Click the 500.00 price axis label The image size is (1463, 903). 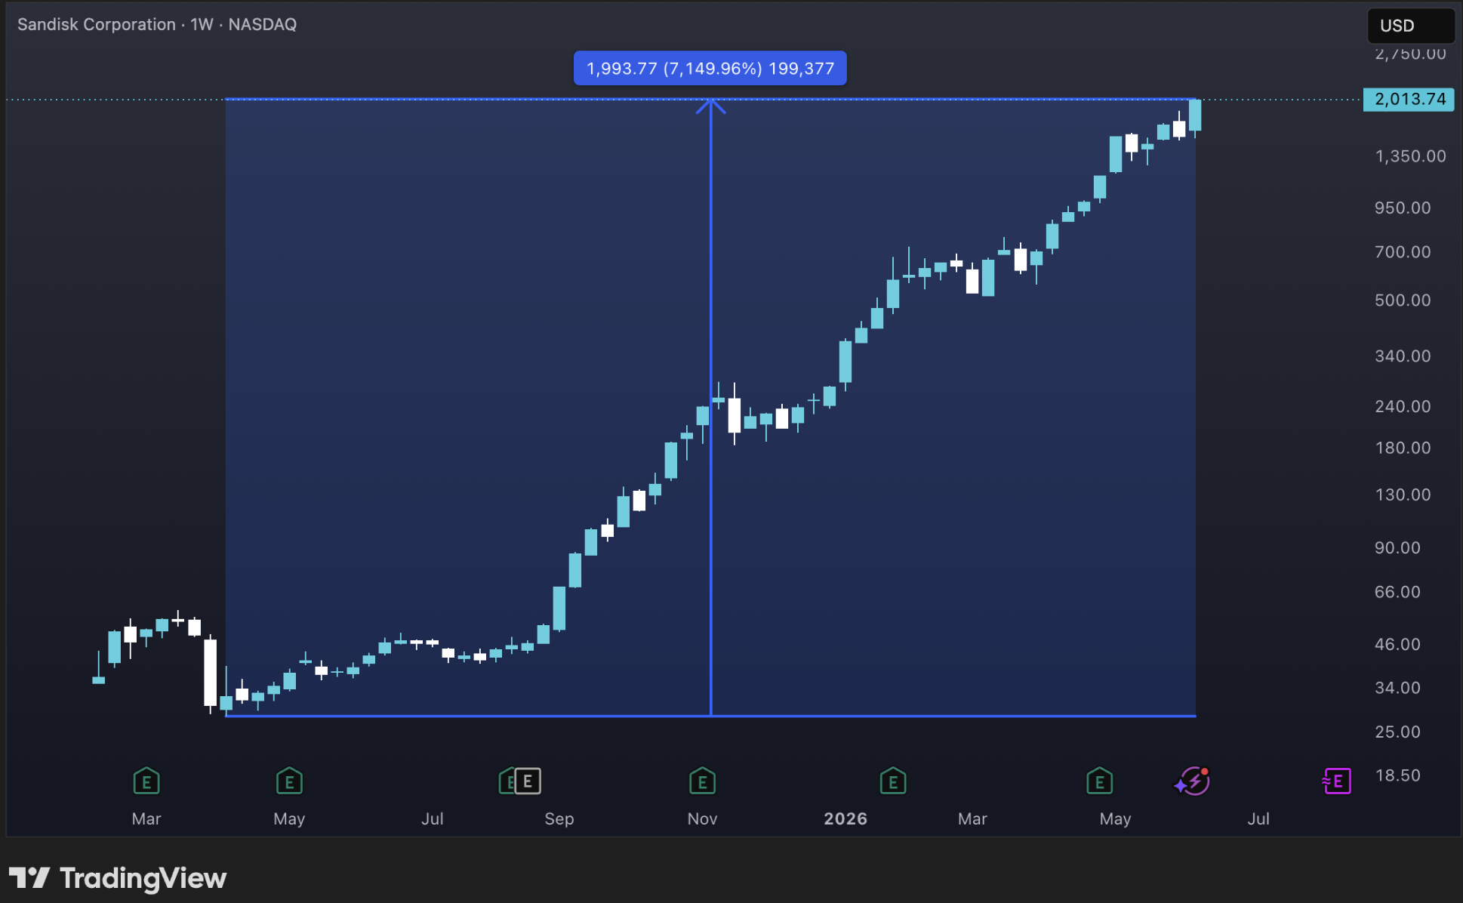click(1403, 300)
